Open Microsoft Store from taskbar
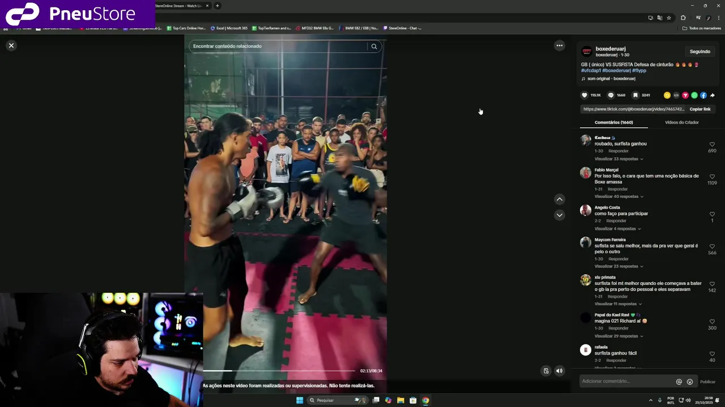This screenshot has height=407, width=725. tap(413, 400)
